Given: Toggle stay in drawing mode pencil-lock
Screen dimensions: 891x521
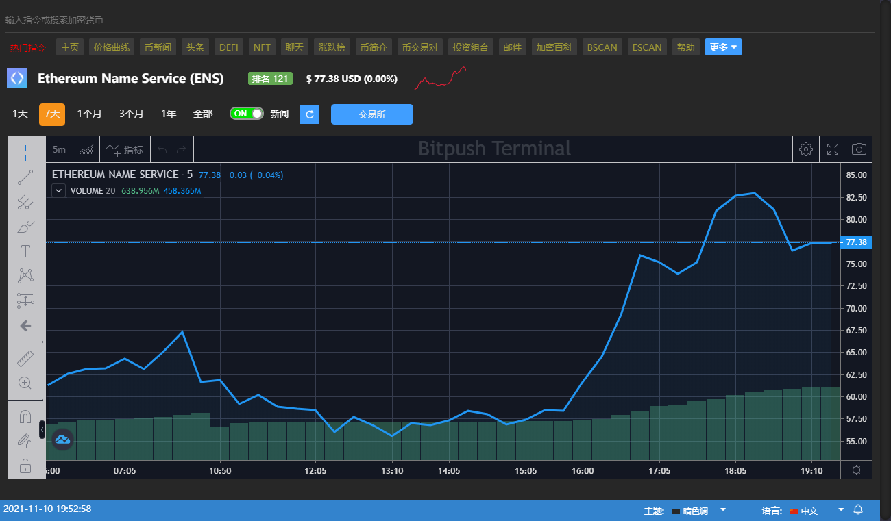Looking at the screenshot, I should coord(25,441).
